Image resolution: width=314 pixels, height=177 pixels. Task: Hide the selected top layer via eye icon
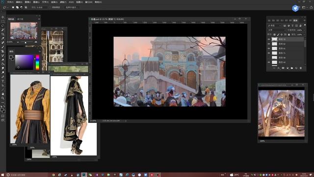pos(269,39)
